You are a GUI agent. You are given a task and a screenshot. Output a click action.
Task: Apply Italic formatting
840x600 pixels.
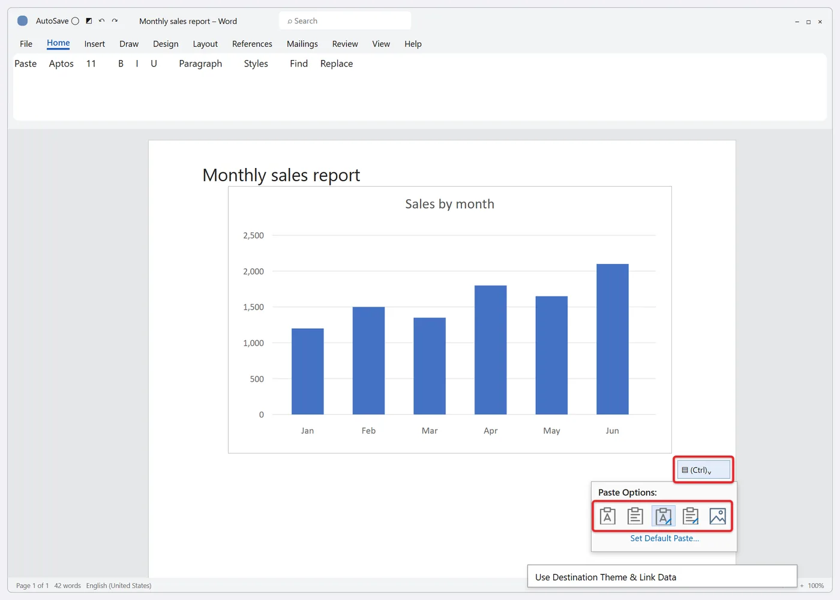(137, 64)
